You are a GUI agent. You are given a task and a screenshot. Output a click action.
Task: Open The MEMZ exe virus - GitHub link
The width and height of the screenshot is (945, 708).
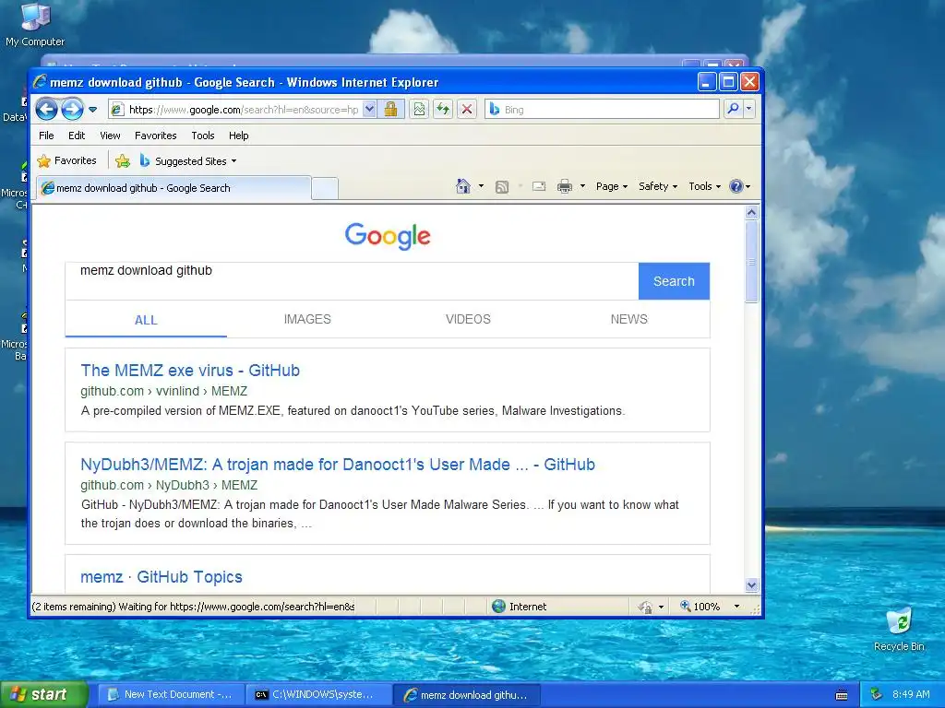pos(190,371)
